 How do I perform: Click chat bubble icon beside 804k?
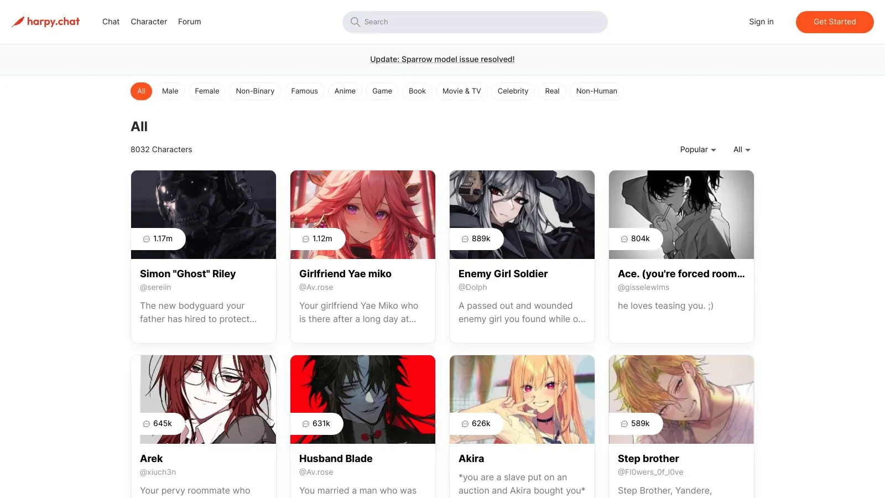pyautogui.click(x=624, y=239)
